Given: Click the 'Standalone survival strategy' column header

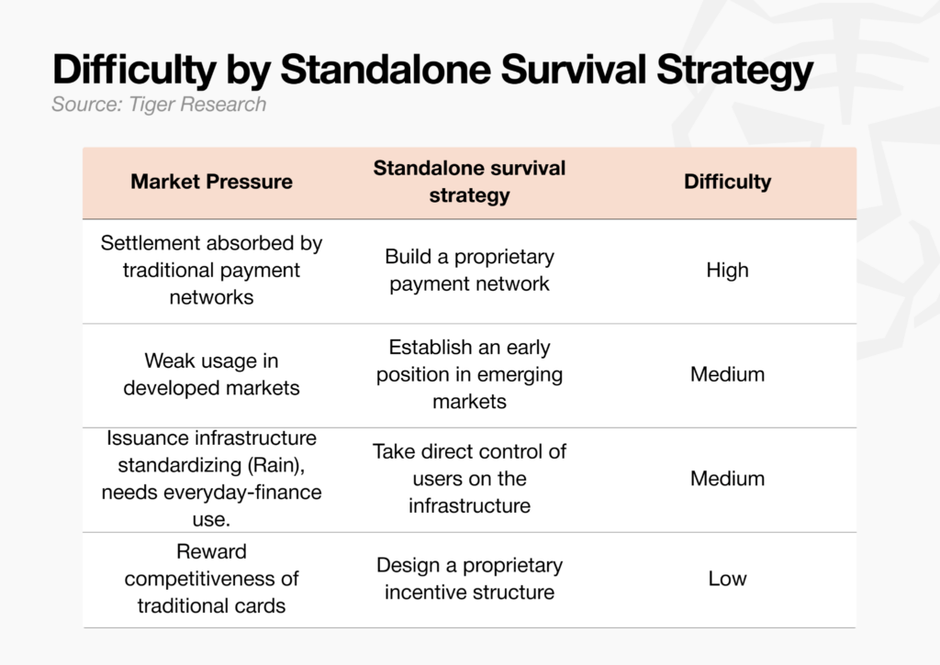Looking at the screenshot, I should 469,182.
